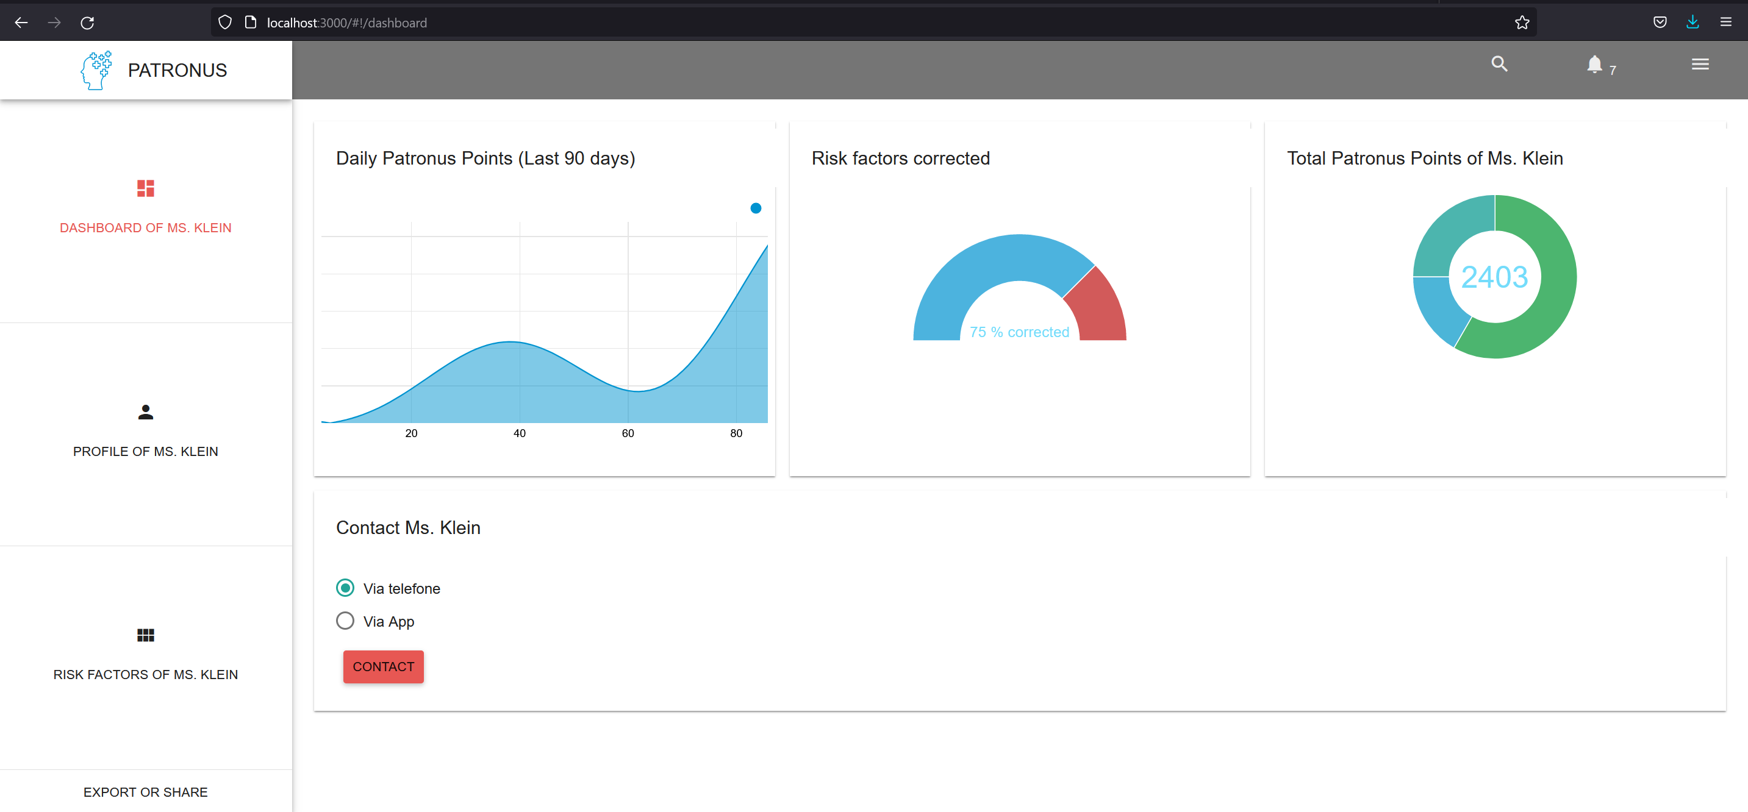The height and width of the screenshot is (812, 1748).
Task: Open notifications bell icon
Action: click(x=1594, y=65)
